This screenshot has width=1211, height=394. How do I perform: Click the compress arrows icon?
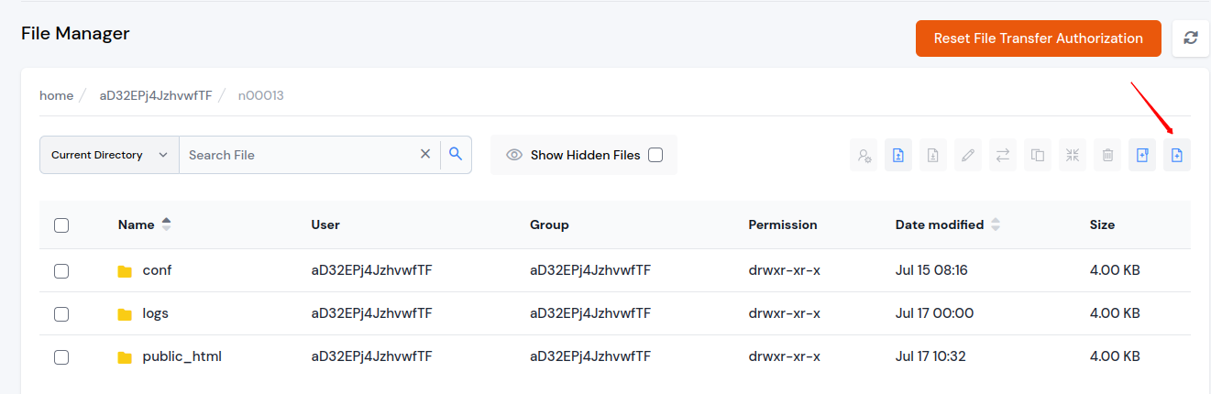pos(1073,156)
